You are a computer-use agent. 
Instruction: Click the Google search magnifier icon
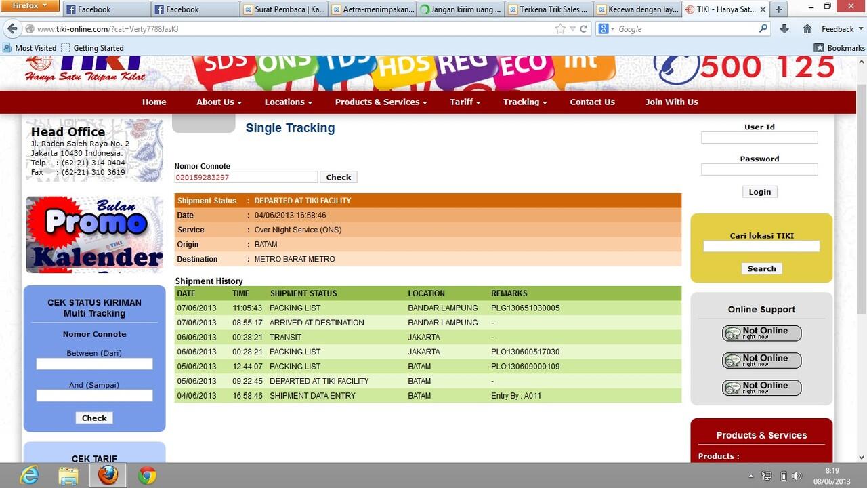coord(763,28)
